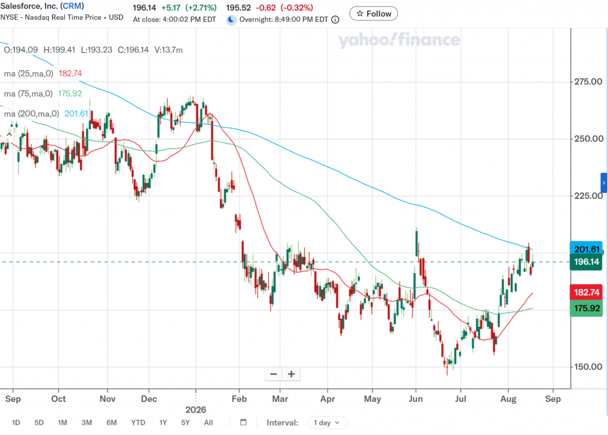Viewport: 608px width, 435px height.
Task: Click the 250.00 axis label
Action: coord(588,138)
